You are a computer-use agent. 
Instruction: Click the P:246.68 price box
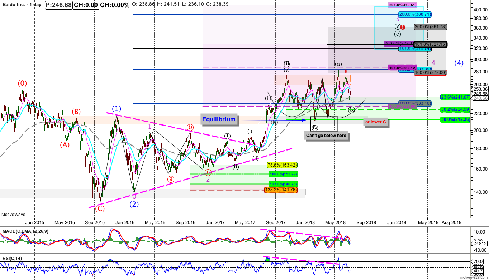point(58,5)
